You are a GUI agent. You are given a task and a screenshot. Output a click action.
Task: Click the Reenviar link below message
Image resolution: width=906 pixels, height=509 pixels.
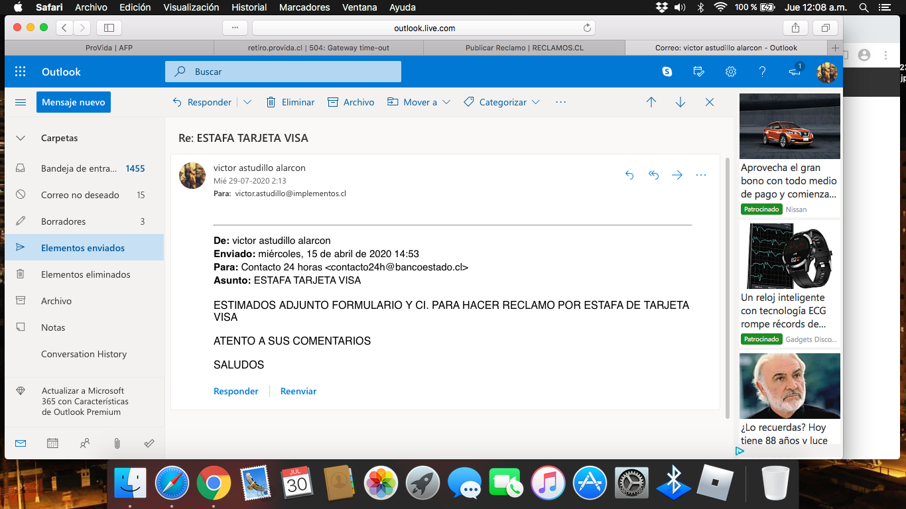[x=298, y=391]
